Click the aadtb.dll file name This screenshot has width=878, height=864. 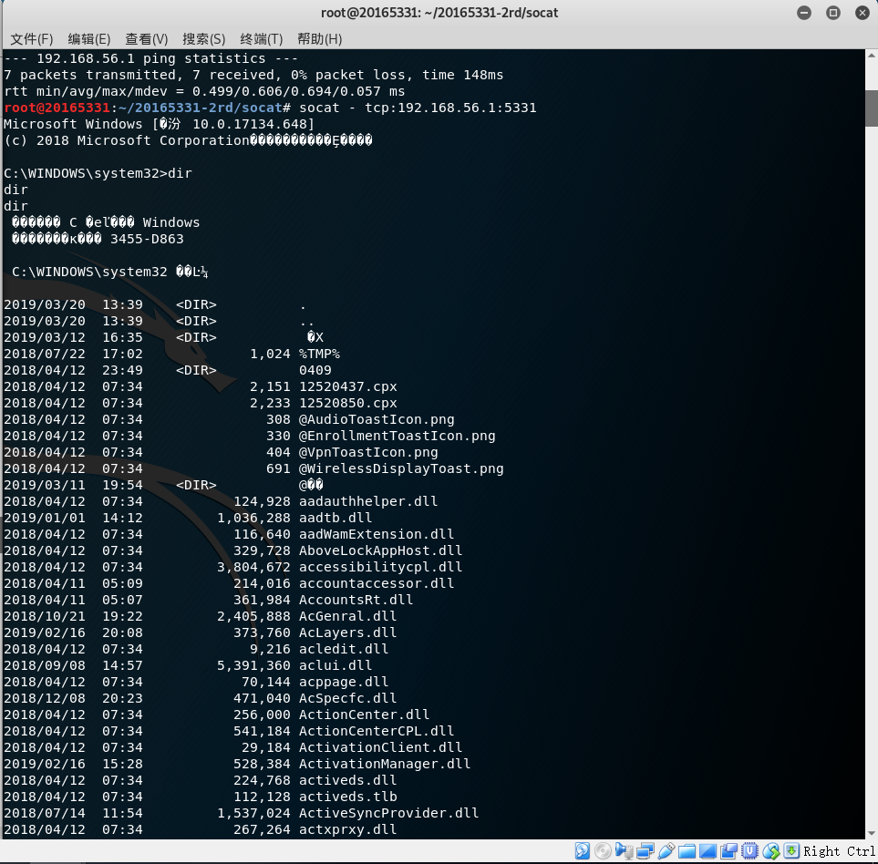[336, 518]
